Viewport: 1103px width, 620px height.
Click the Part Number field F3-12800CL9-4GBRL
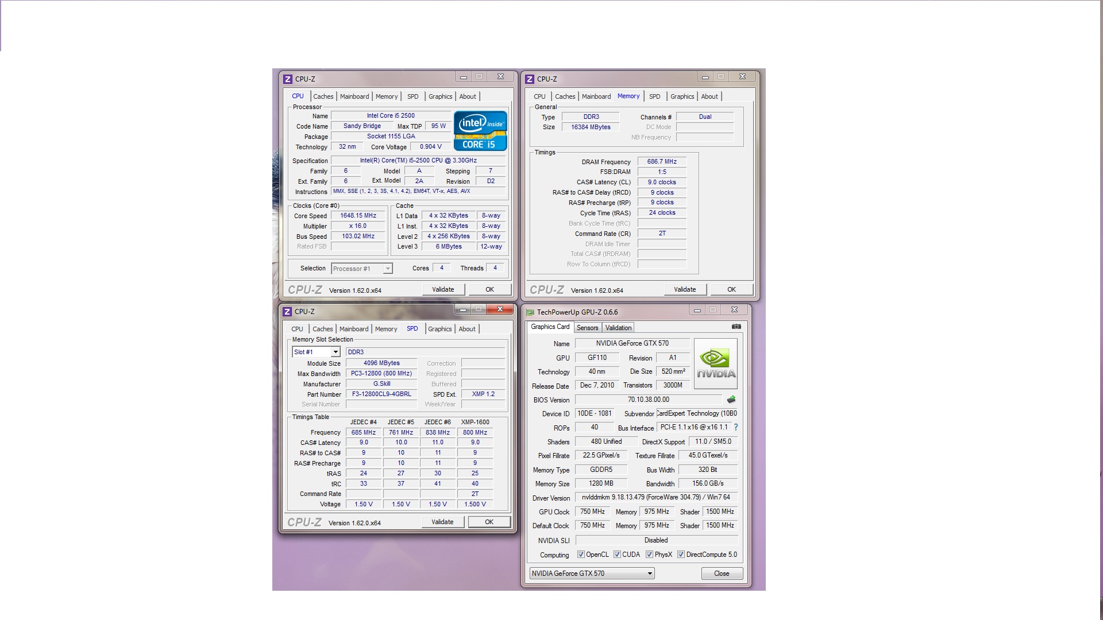pos(381,394)
